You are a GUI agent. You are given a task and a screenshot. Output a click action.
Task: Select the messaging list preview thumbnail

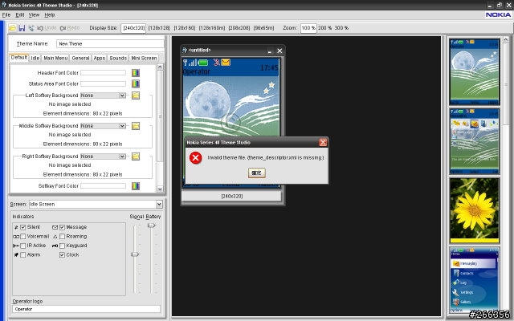(475, 280)
